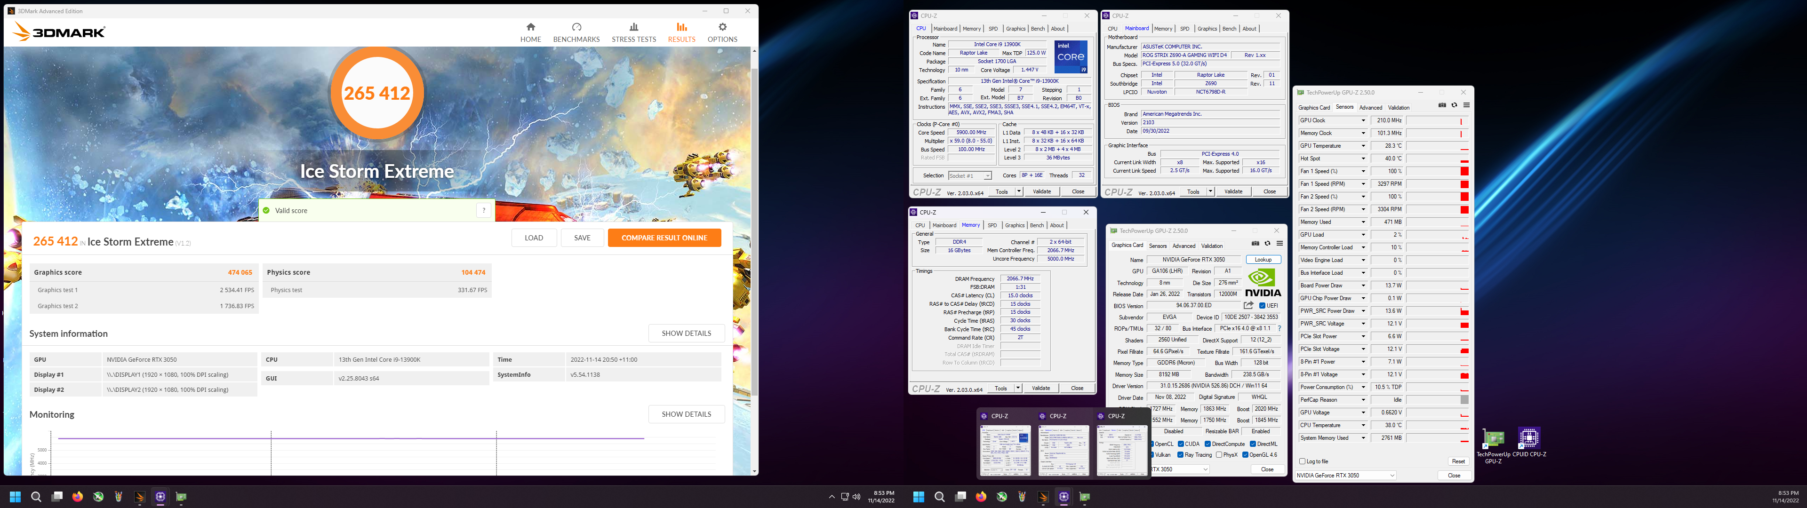Take screenshot with camera icon in GPU-Z Sensors window
The width and height of the screenshot is (1807, 508).
(x=1442, y=105)
